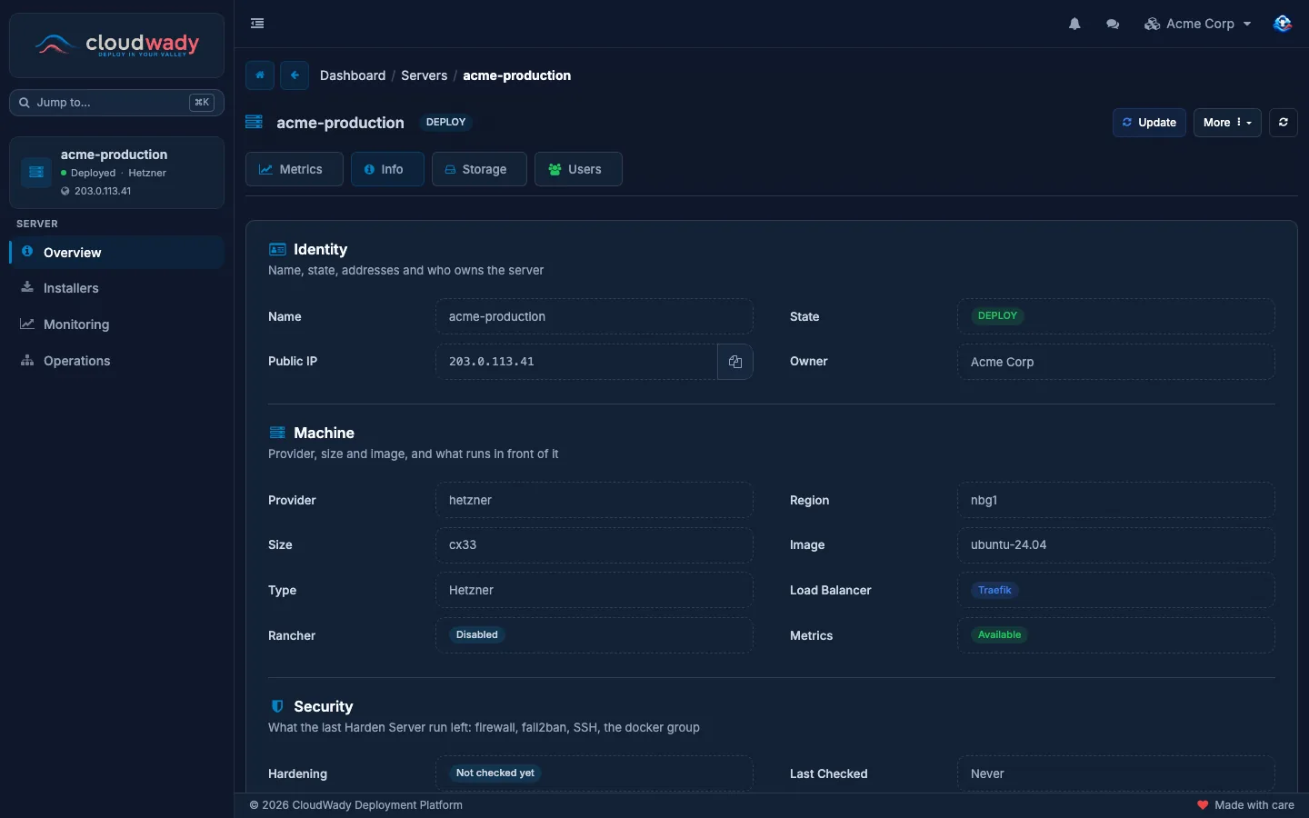Click the acme-production breadcrumb text
Viewport: 1309px width, 818px height.
(x=517, y=75)
